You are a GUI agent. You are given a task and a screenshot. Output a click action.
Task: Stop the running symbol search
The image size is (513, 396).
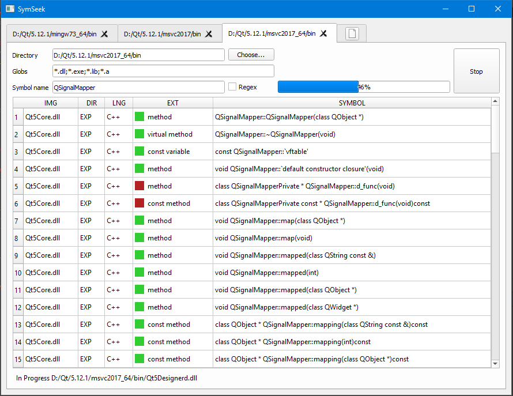[x=476, y=71]
